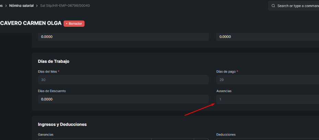Click the upper right 0.0000 field

(268, 37)
